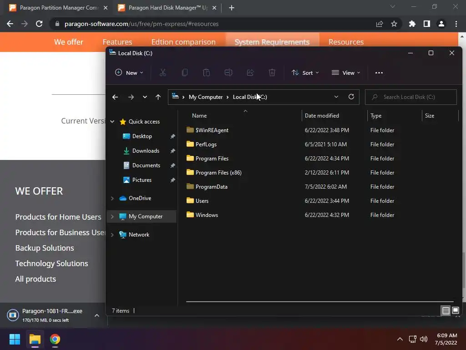Open download item options chevron for Paragon exe

coord(97,315)
